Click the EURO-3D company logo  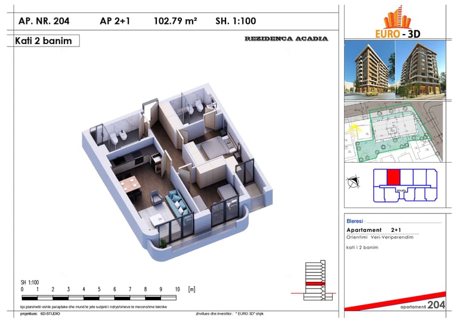click(397, 23)
